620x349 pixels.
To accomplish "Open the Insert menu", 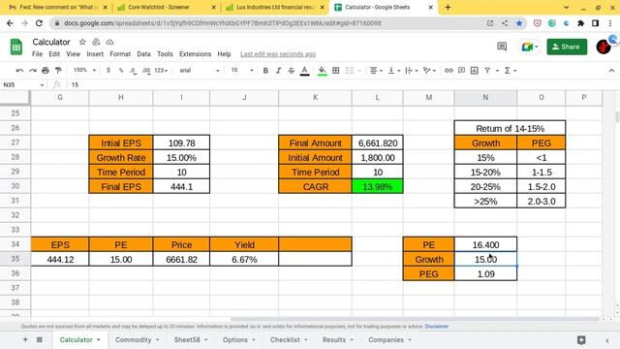I will pos(95,54).
